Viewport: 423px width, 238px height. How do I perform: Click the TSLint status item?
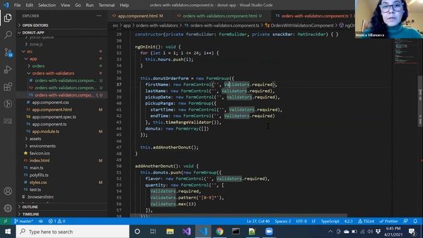click(x=366, y=221)
